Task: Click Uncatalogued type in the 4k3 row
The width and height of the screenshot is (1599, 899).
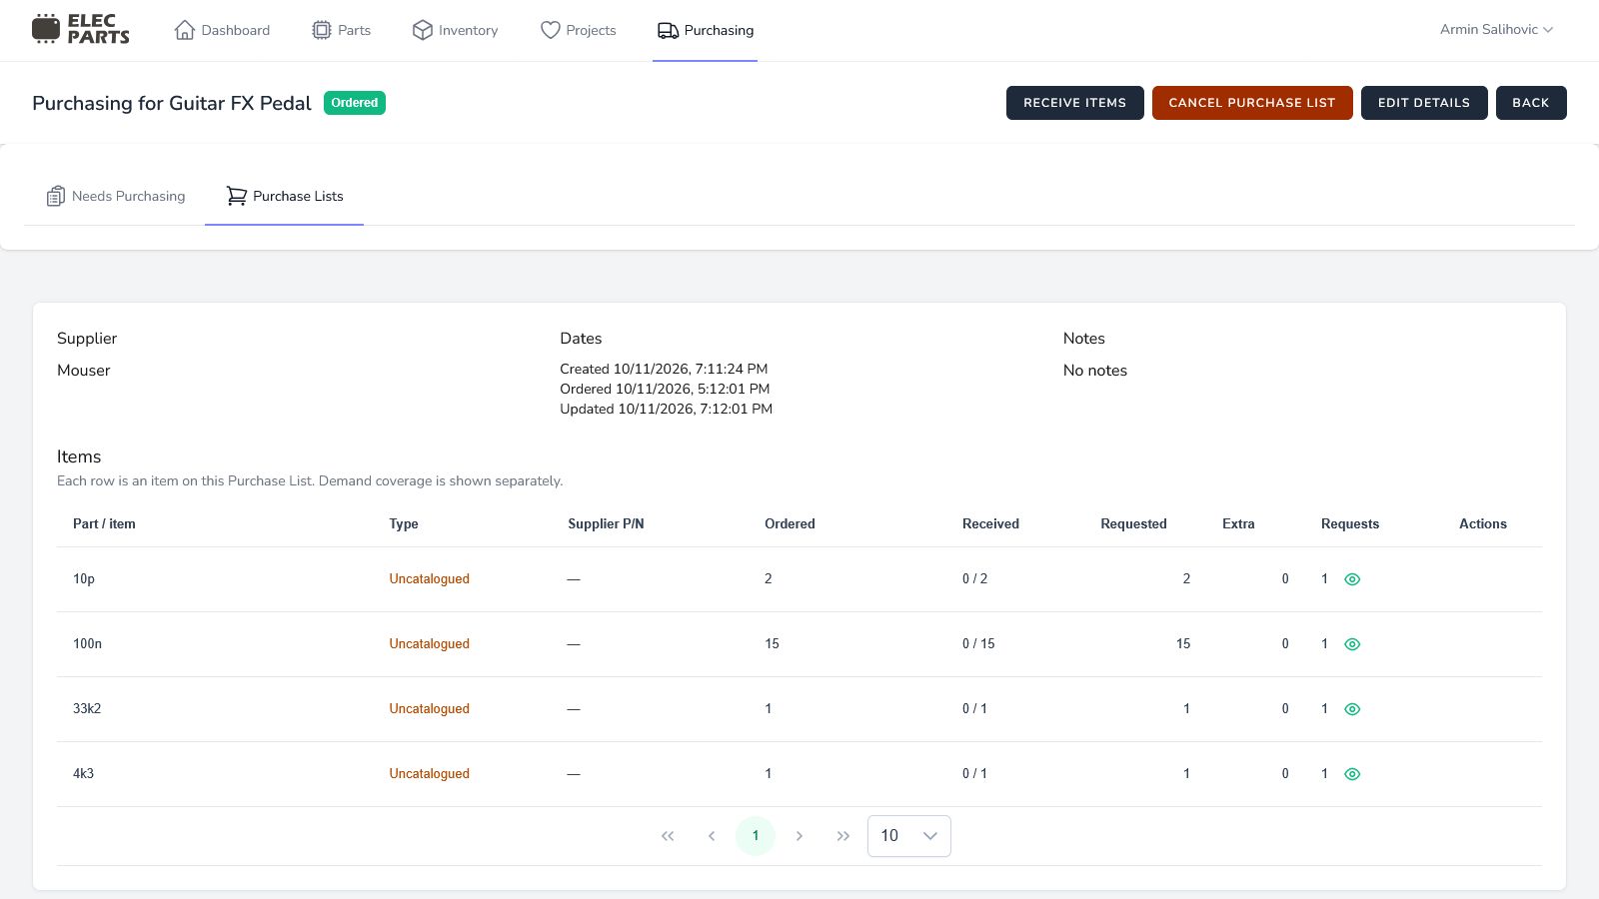Action: coord(430,773)
